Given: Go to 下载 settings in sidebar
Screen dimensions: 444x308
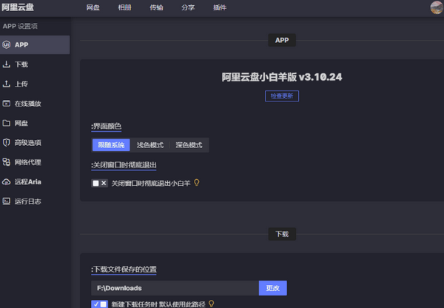Looking at the screenshot, I should (35, 64).
